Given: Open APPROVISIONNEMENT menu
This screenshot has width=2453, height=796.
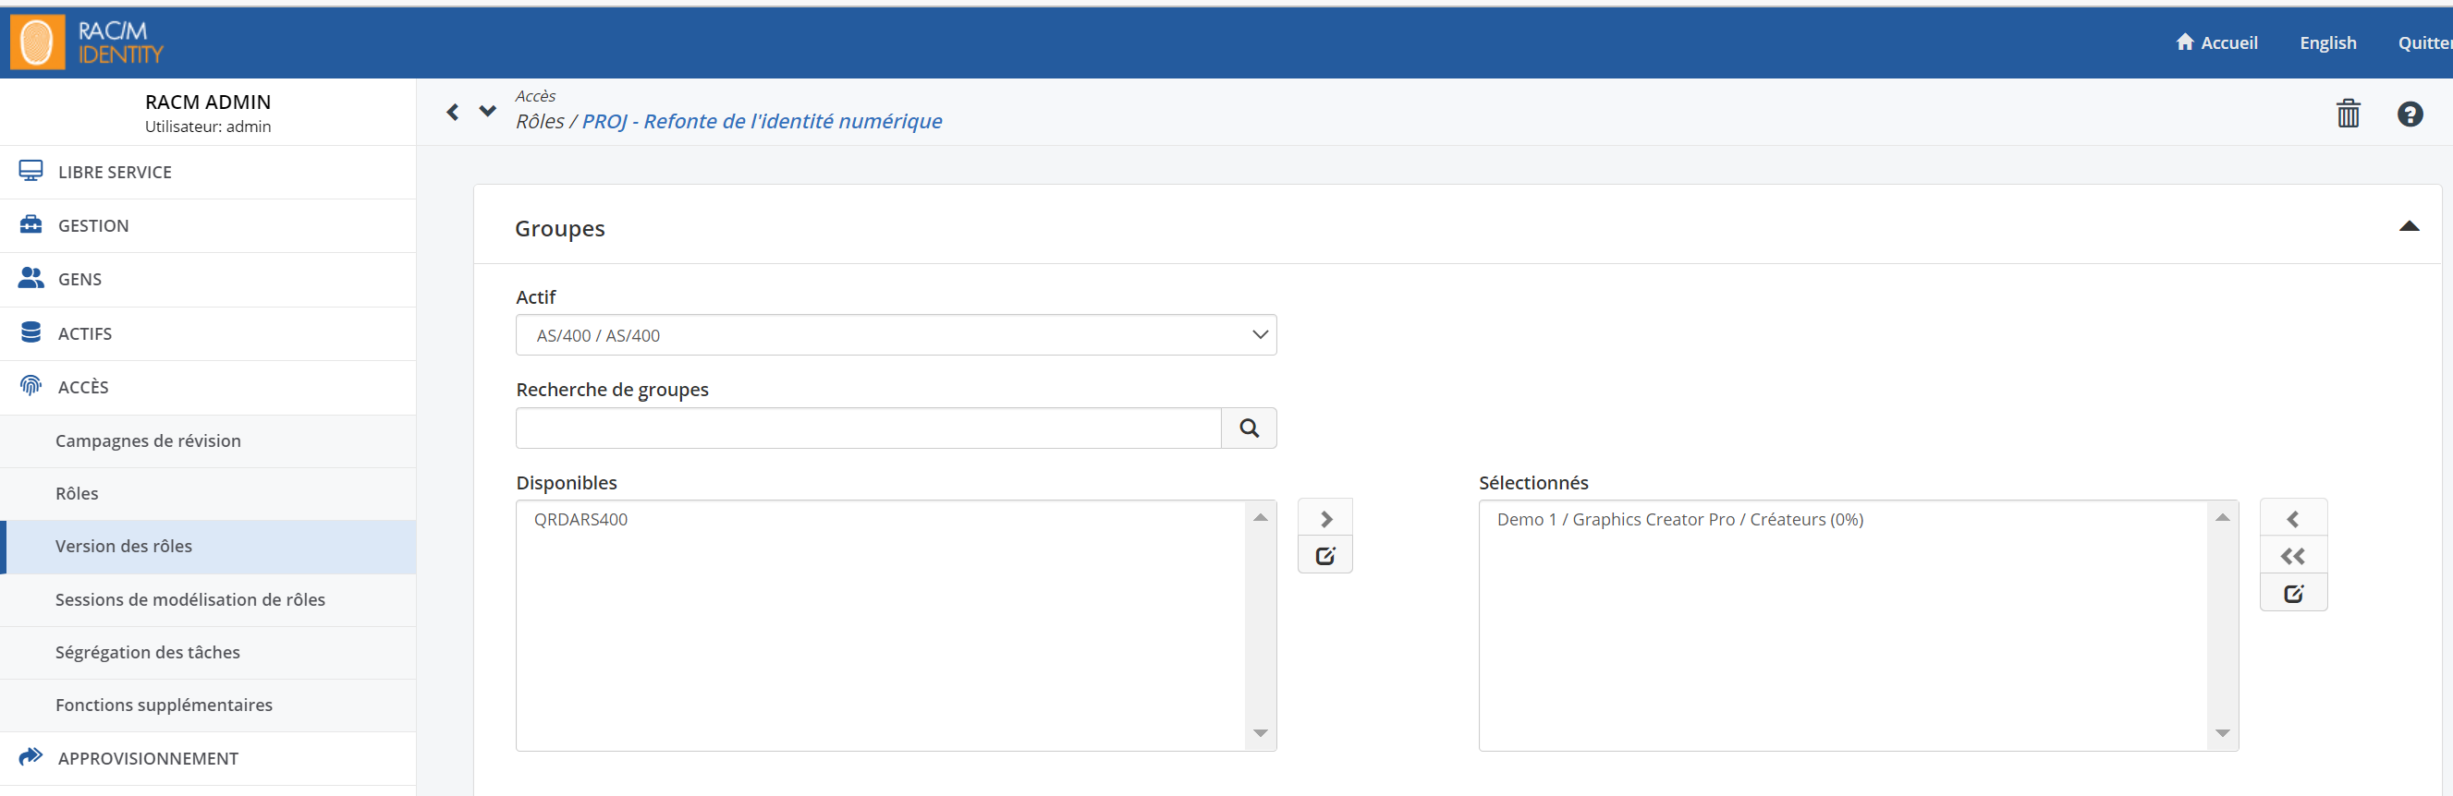Looking at the screenshot, I should [x=208, y=758].
